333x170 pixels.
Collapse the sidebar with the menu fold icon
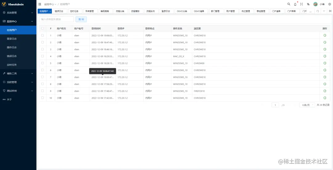click(40, 4)
